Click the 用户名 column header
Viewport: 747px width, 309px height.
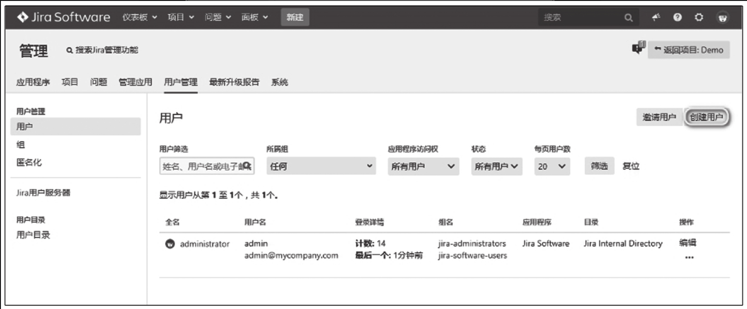tap(255, 222)
